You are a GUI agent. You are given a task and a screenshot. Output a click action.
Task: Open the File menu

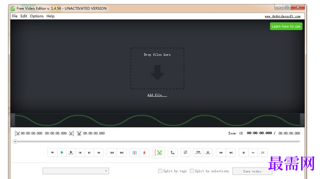click(x=14, y=16)
